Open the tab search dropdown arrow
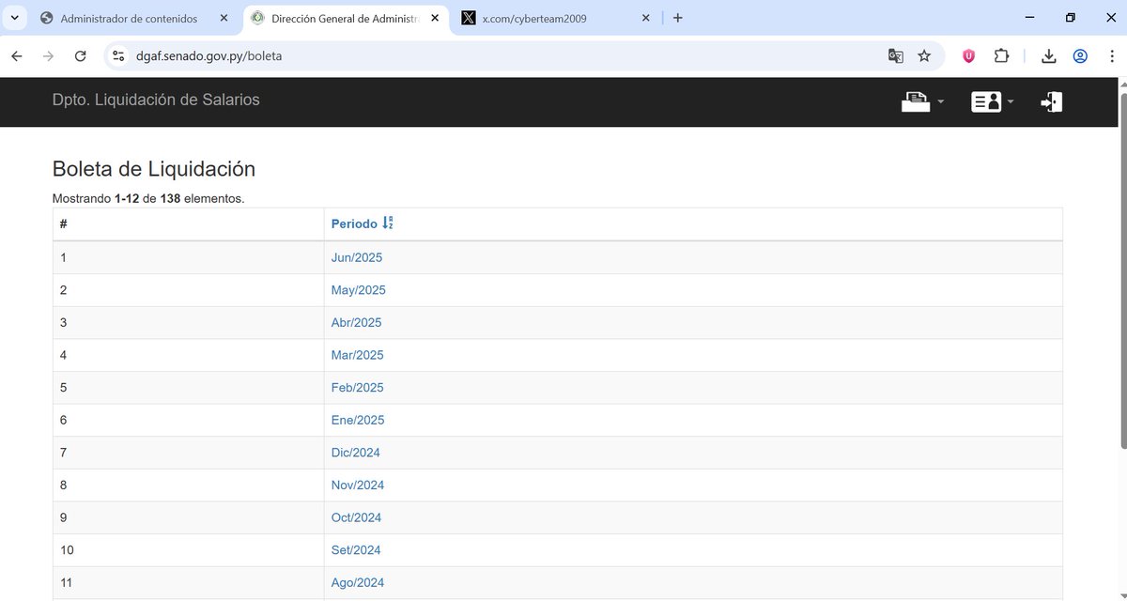The width and height of the screenshot is (1127, 601). coord(14,18)
